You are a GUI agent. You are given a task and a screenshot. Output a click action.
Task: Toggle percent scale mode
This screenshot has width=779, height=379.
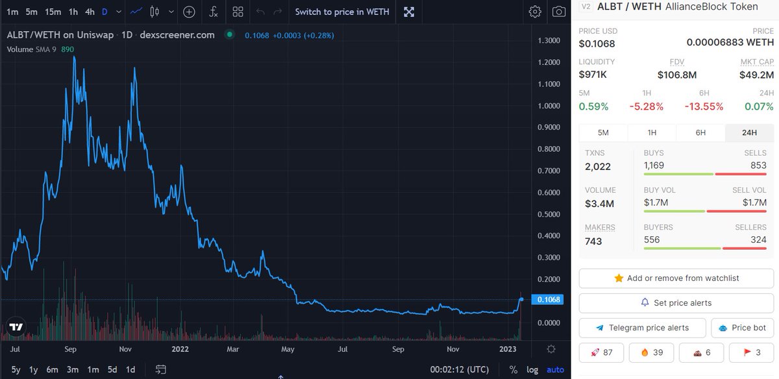[x=514, y=369]
